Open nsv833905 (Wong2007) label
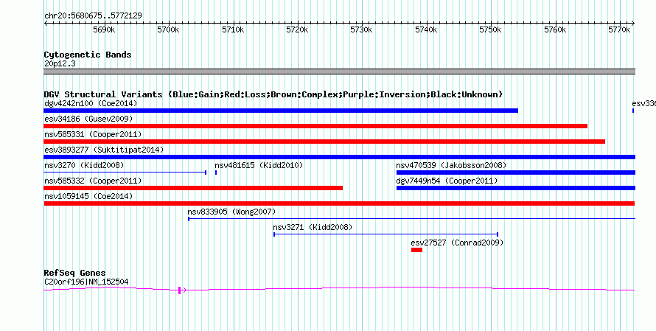The width and height of the screenshot is (656, 331). point(231,212)
